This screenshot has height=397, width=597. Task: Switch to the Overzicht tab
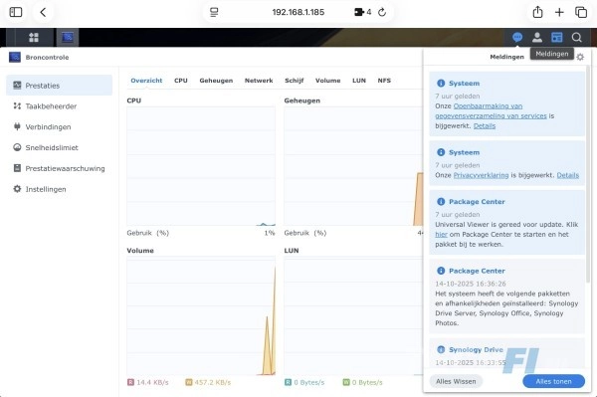click(146, 81)
